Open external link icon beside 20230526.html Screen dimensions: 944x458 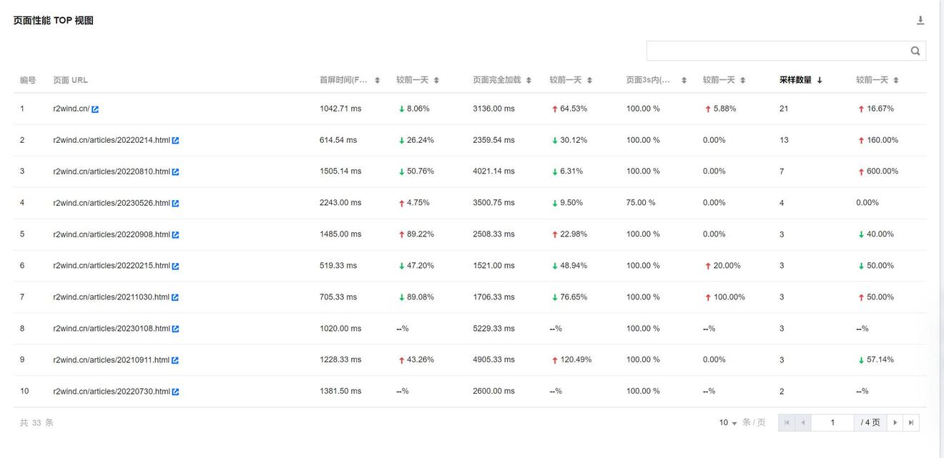(174, 201)
